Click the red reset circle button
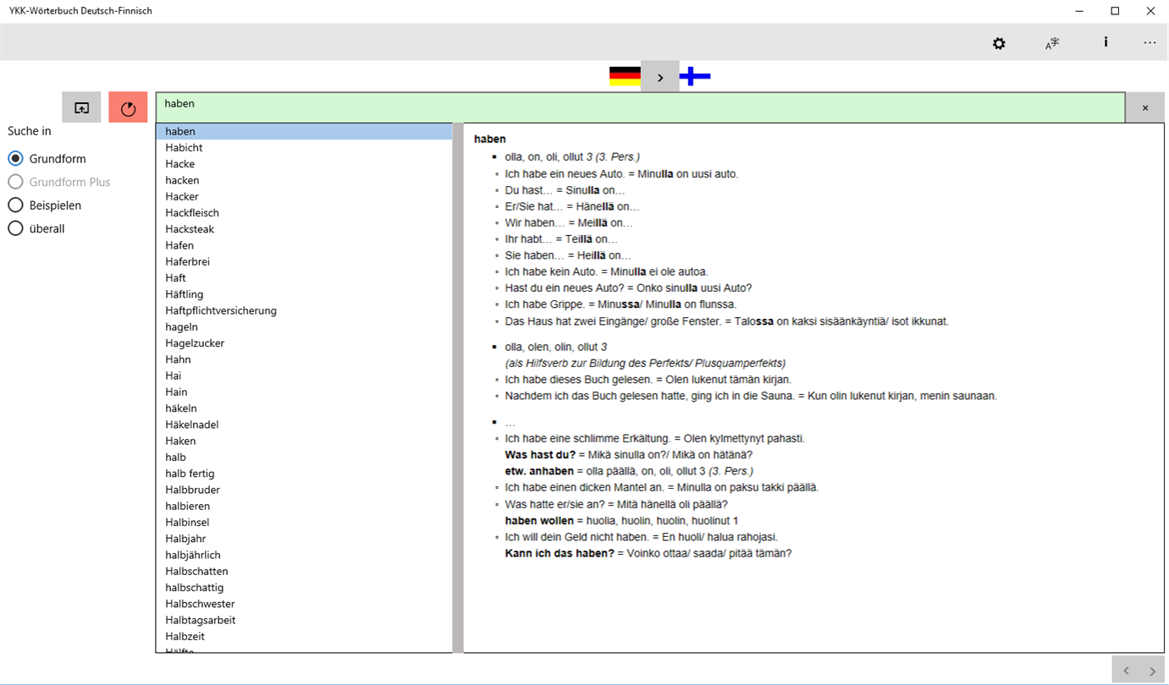The height and width of the screenshot is (685, 1169). pyautogui.click(x=129, y=107)
